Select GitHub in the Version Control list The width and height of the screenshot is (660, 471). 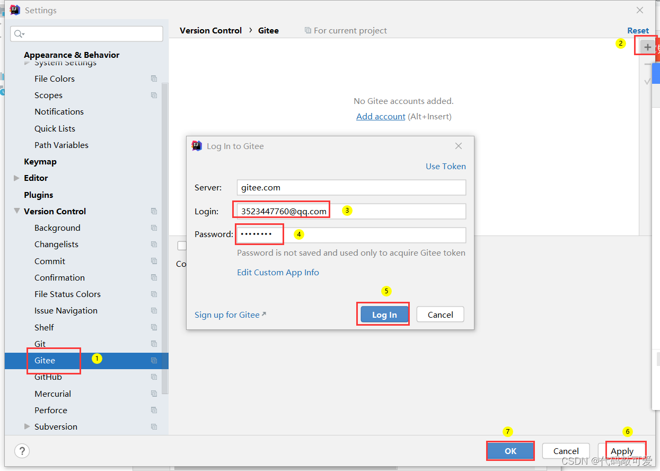[48, 377]
